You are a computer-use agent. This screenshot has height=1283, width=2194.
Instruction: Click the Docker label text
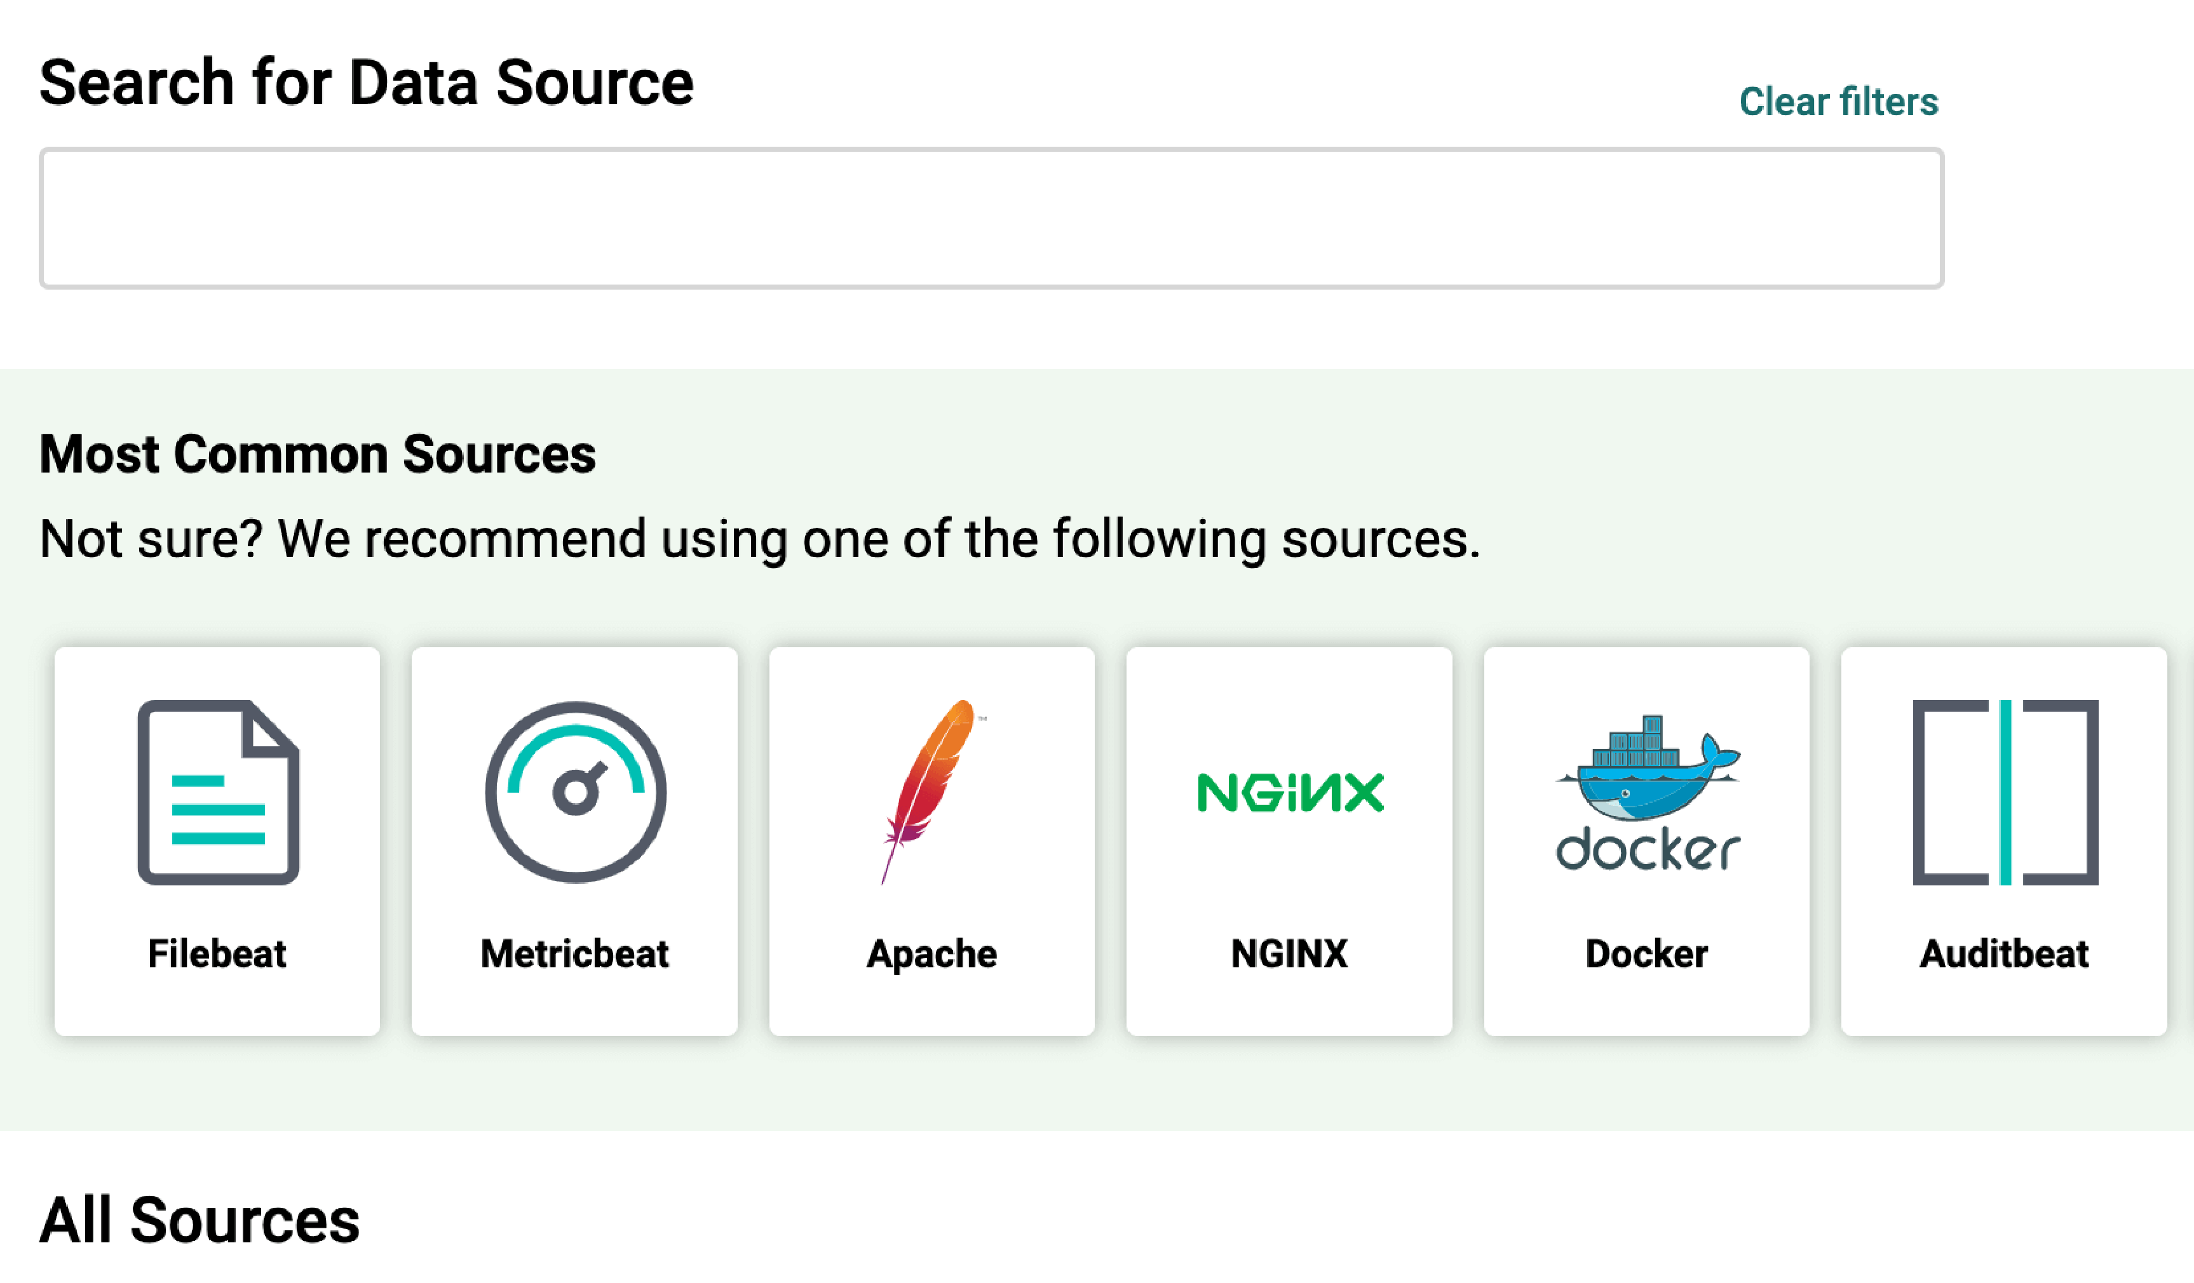tap(1646, 954)
